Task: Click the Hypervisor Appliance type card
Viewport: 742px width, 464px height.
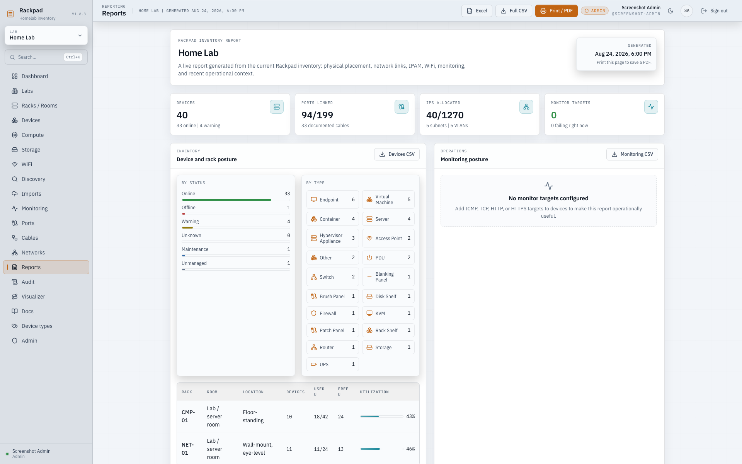Action: click(x=333, y=238)
